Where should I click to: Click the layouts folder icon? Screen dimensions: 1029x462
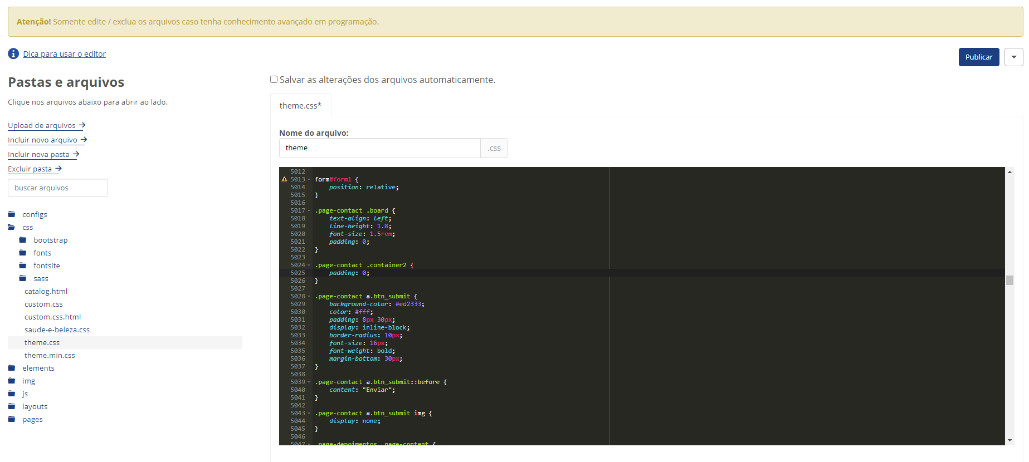pos(12,406)
